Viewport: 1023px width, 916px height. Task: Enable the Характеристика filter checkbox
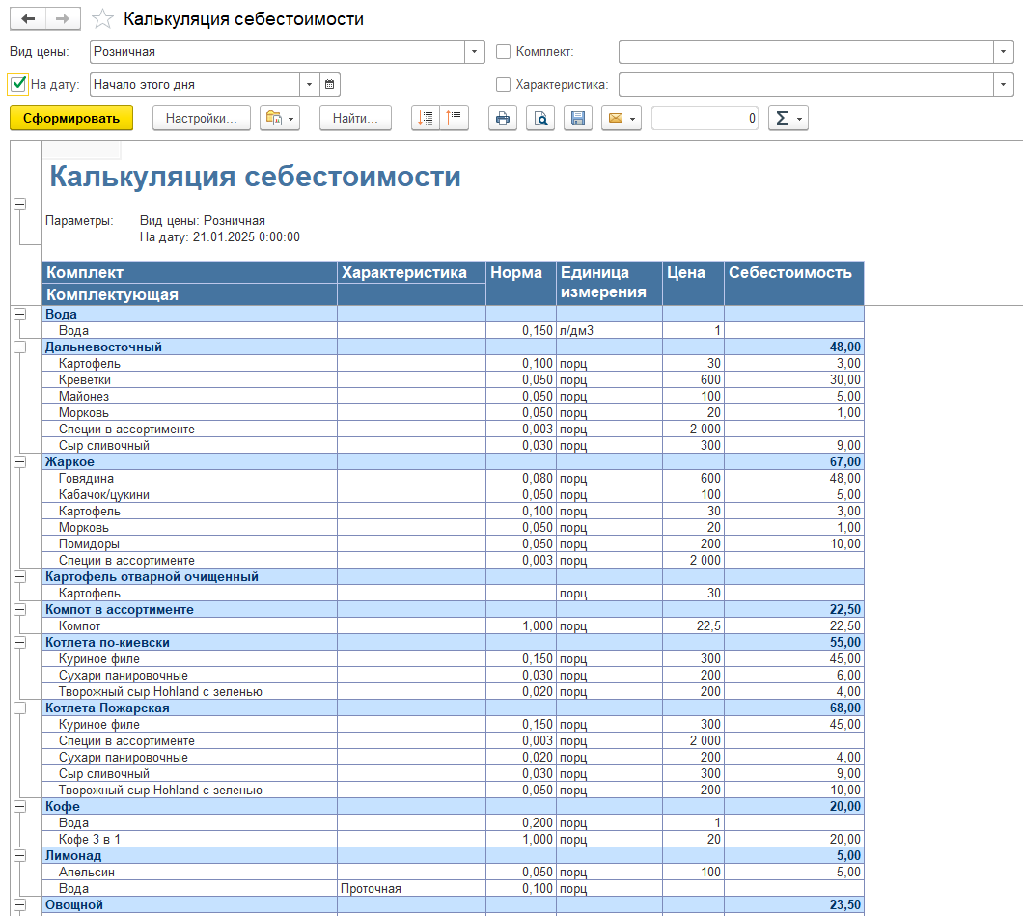click(502, 84)
